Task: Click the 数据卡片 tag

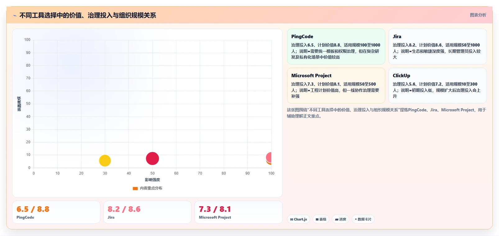Action: tap(363, 219)
